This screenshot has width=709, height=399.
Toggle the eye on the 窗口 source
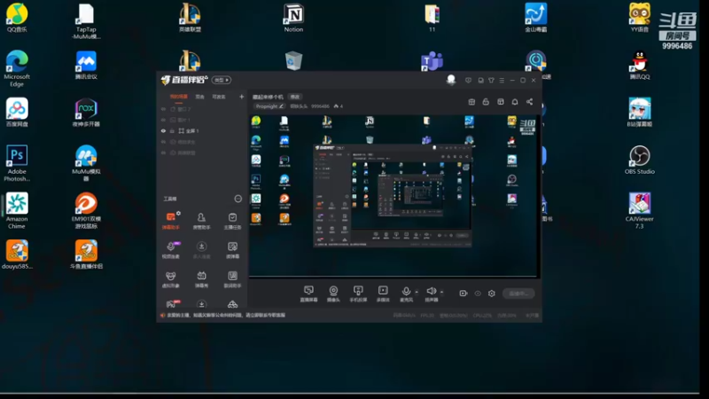pyautogui.click(x=163, y=109)
